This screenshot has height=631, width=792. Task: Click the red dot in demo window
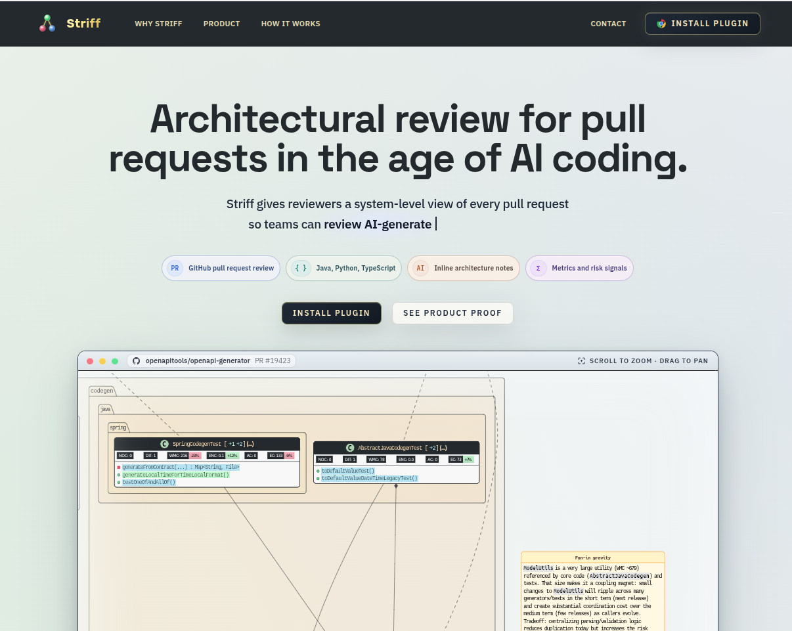(90, 361)
